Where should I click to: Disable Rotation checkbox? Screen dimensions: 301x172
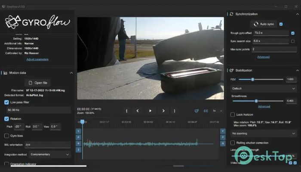(6, 119)
